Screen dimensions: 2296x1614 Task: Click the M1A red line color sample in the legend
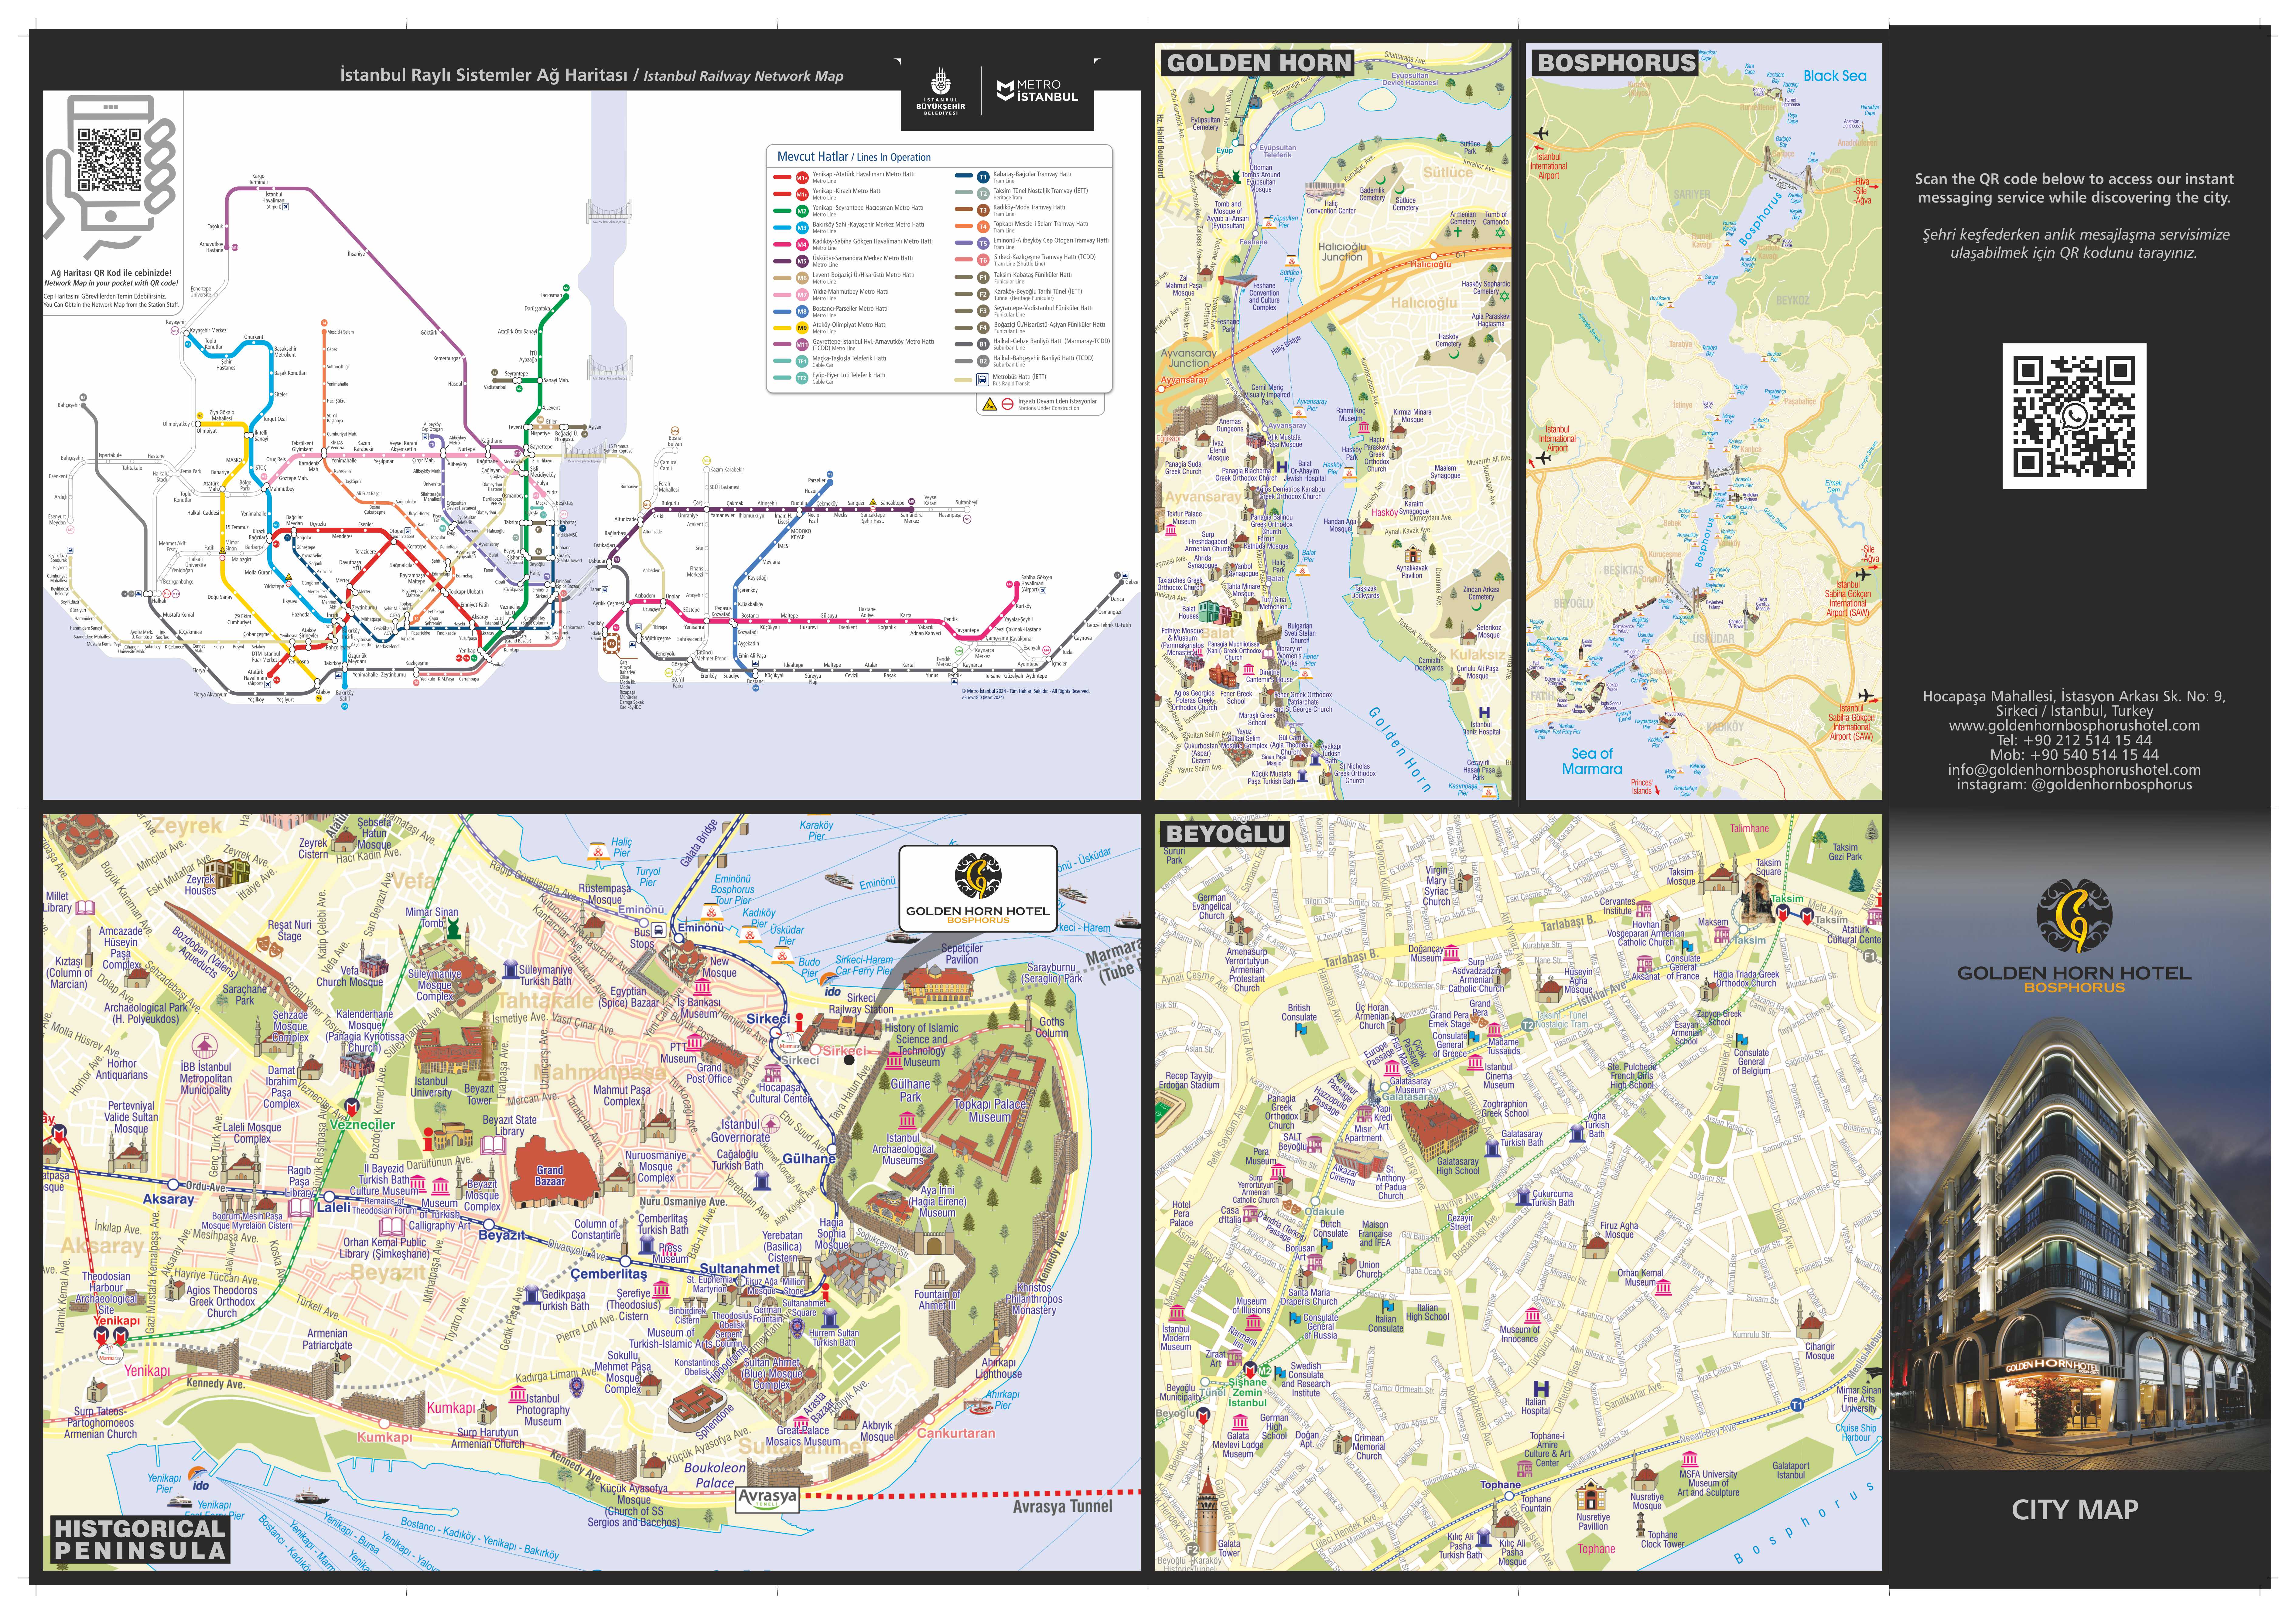(782, 177)
